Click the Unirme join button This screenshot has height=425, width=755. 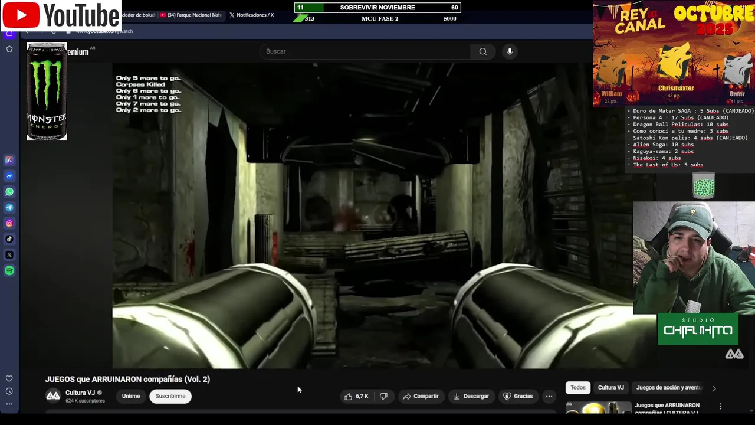coord(131,396)
